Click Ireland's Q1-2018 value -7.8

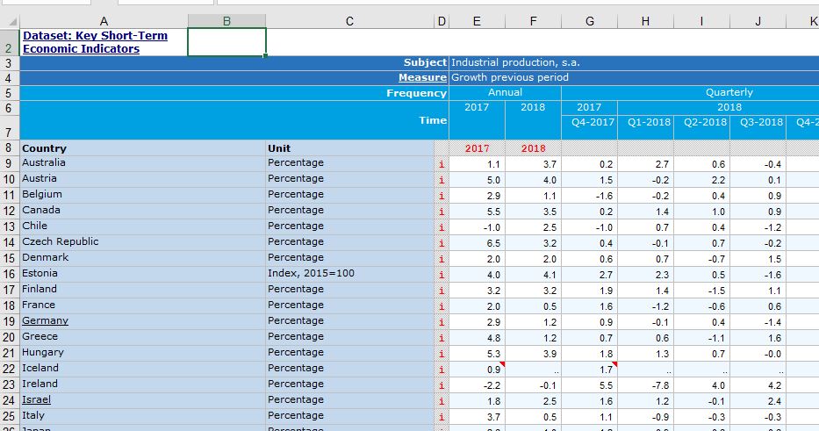[x=645, y=385]
